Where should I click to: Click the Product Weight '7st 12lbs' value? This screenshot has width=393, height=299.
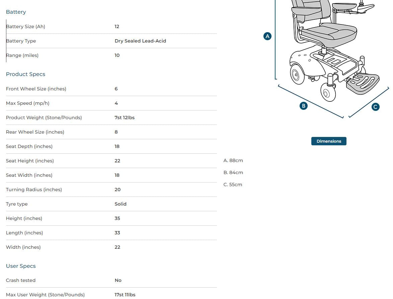(125, 118)
